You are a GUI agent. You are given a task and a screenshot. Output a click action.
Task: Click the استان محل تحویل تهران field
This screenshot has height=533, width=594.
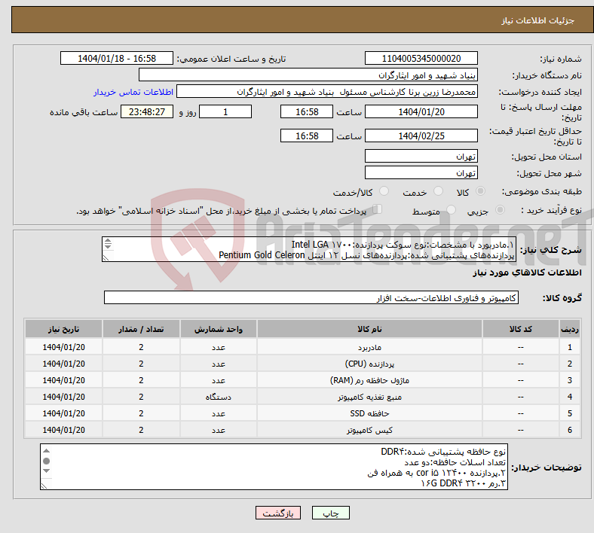(x=421, y=156)
